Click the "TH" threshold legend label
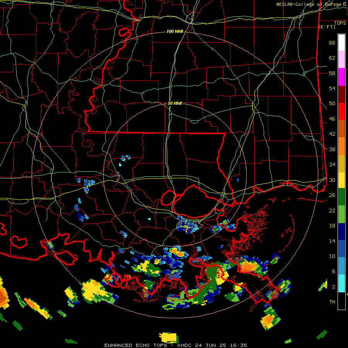The height and width of the screenshot is (348, 348). pyautogui.click(x=332, y=302)
